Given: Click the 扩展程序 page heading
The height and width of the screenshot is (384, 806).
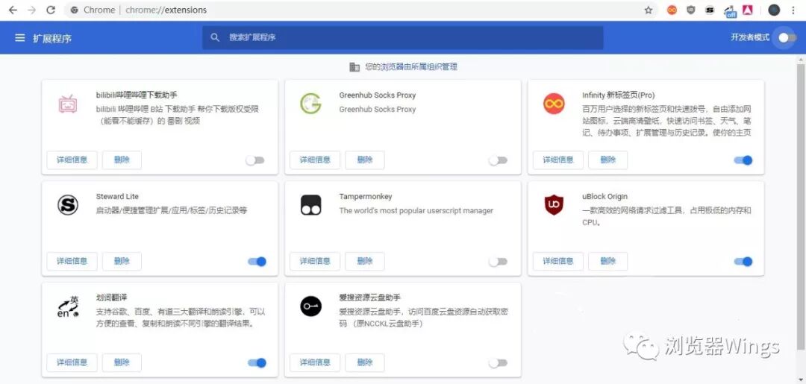Looking at the screenshot, I should coord(52,38).
